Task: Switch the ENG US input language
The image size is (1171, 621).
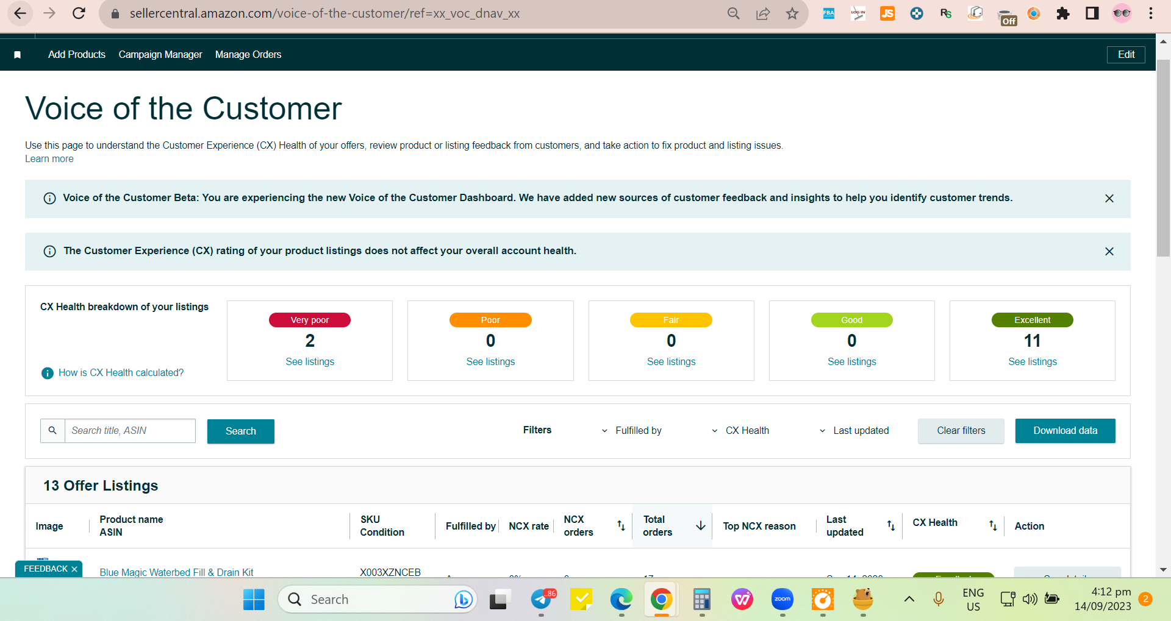Action: click(973, 600)
